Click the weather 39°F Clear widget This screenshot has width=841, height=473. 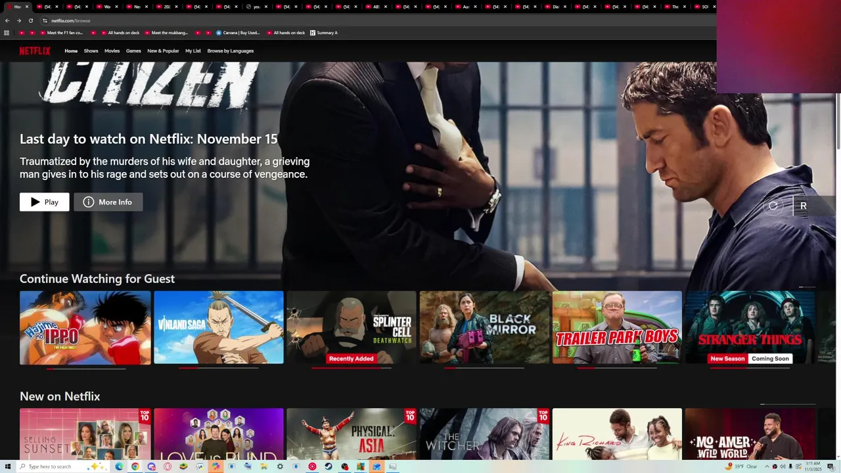741,466
